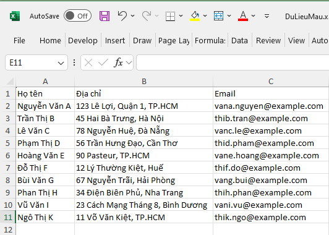329x235 pixels.
Task: Select row 12 header
Action: point(8,229)
